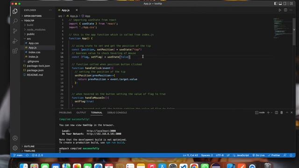Open Explorer Views and More Actions ellipsis

(x=50, y=10)
